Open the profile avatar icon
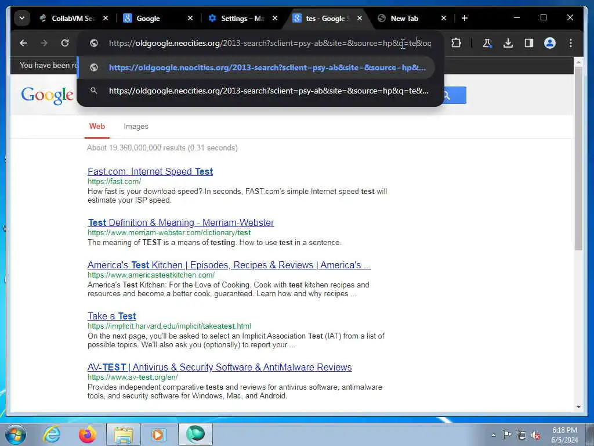This screenshot has height=446, width=594. click(x=550, y=43)
